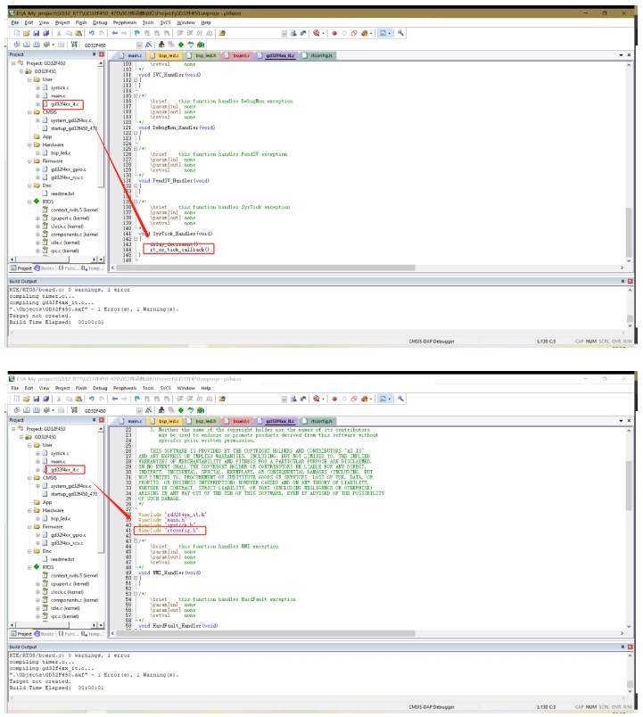Open Configuration wrench in SysTick_Handler window
643x717 pixels.
coord(400,33)
